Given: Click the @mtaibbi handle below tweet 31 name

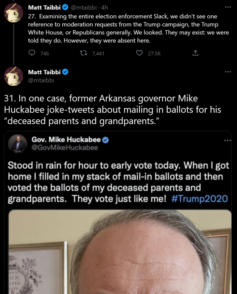Looking at the screenshot, I should [41, 80].
